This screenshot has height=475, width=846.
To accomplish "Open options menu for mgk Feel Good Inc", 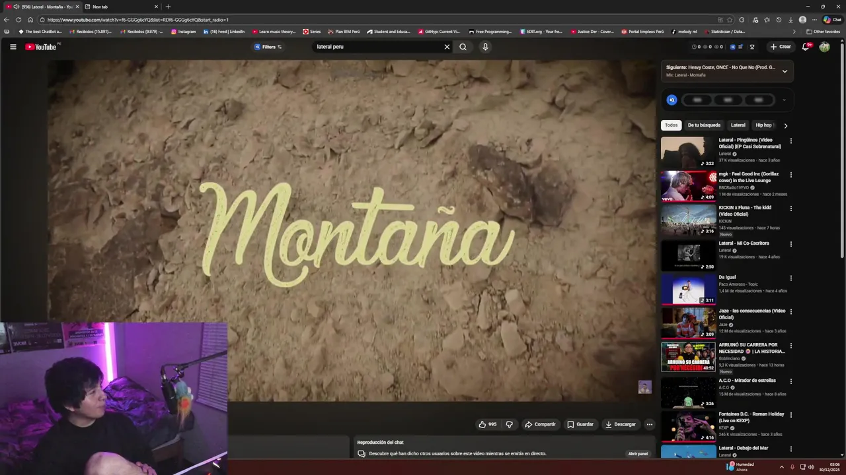I will 790,175.
